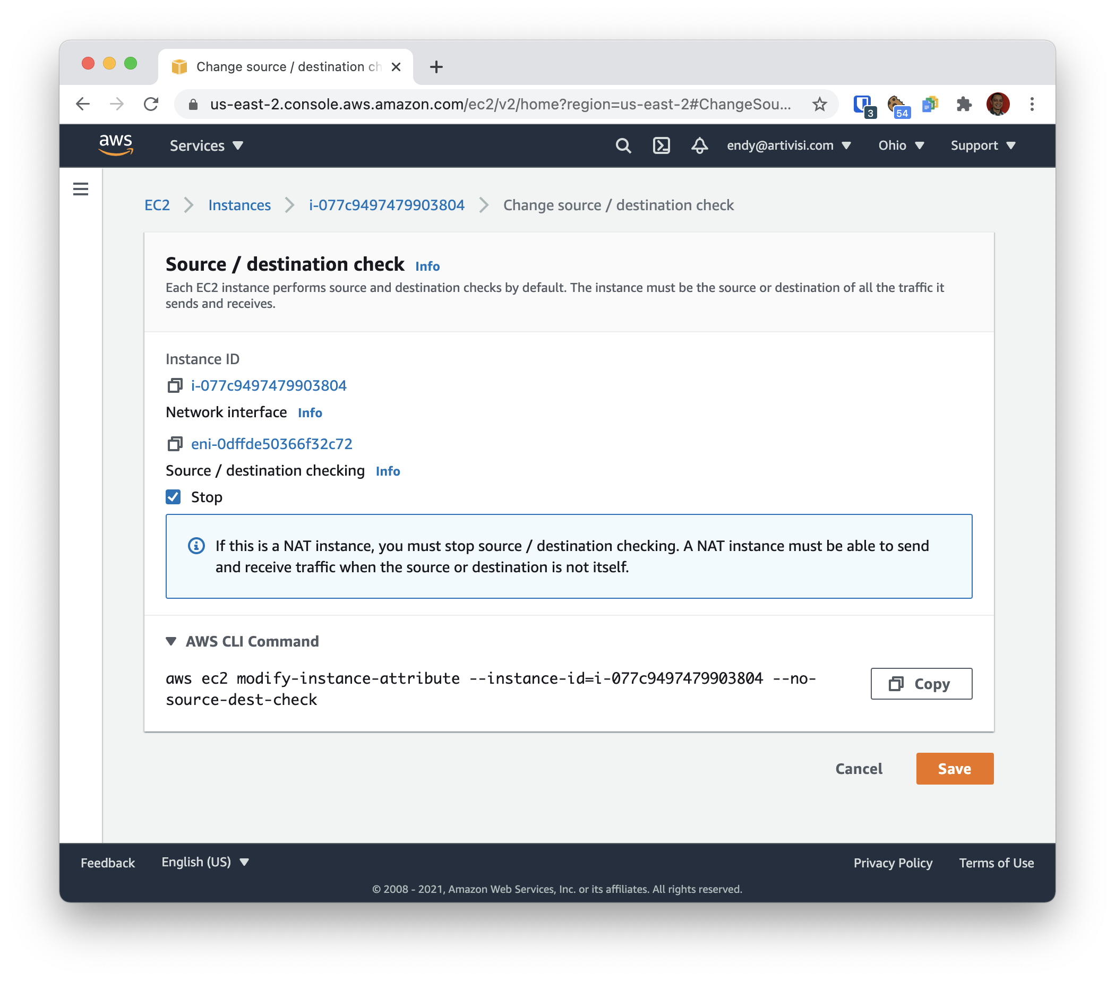The height and width of the screenshot is (981, 1115).
Task: Click the 'Change source / destination check' breadcrumb text
Action: [x=618, y=205]
